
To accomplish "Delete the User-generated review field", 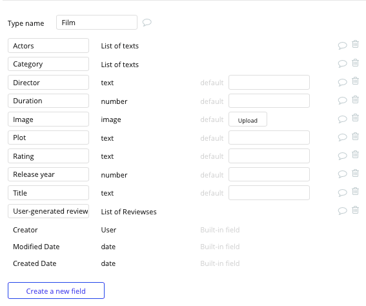I will pyautogui.click(x=355, y=210).
